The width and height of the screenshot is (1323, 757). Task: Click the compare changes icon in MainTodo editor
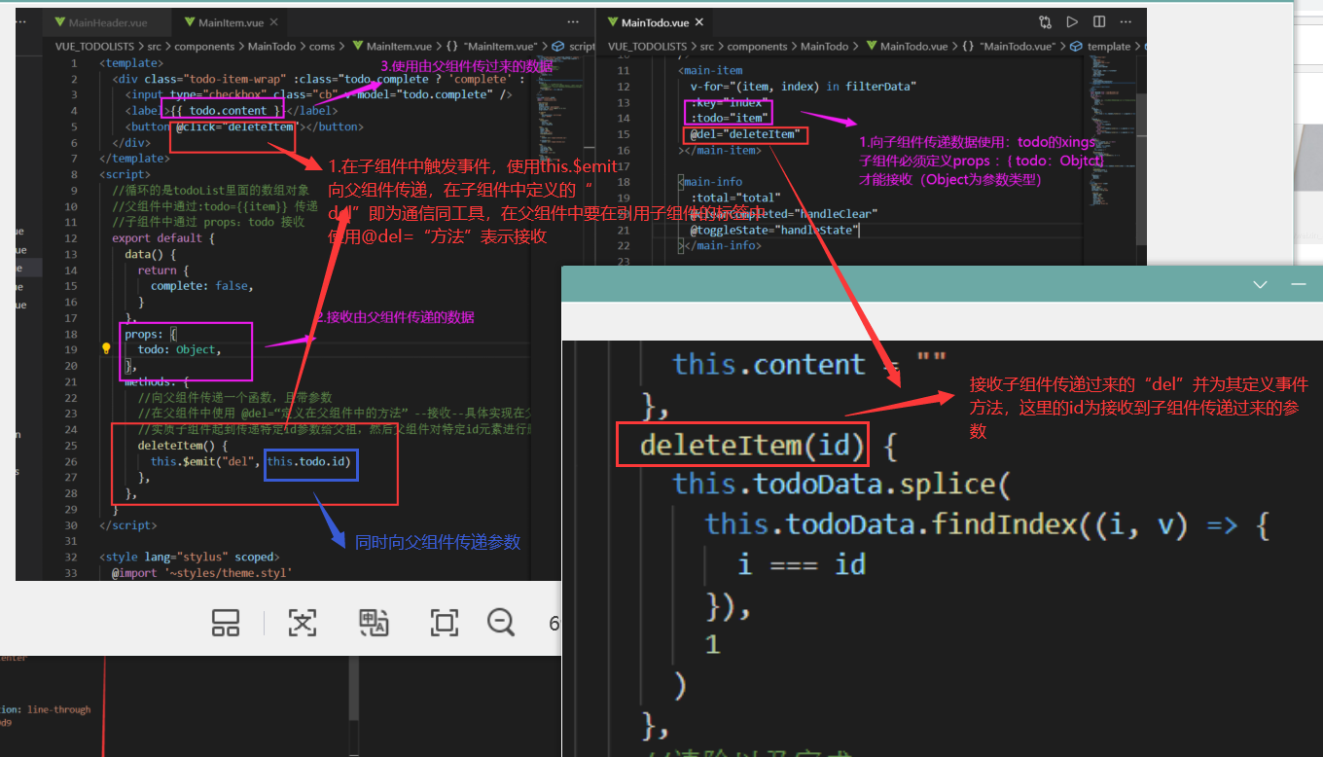[x=1046, y=21]
